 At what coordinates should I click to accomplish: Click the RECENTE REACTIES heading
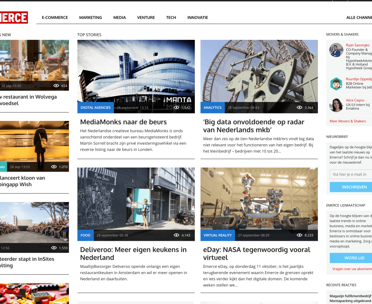(x=341, y=285)
